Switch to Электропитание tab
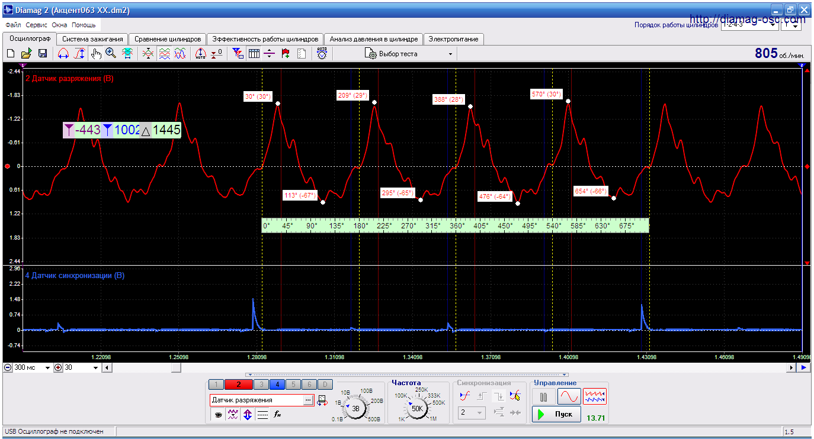Viewport: 814px width, 439px height. [x=454, y=39]
